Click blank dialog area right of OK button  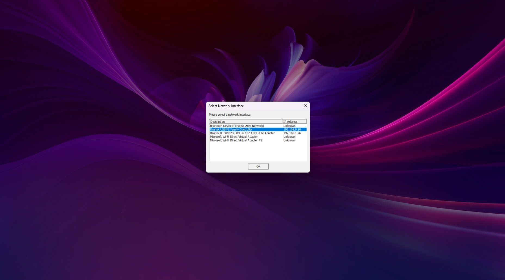[x=288, y=166]
